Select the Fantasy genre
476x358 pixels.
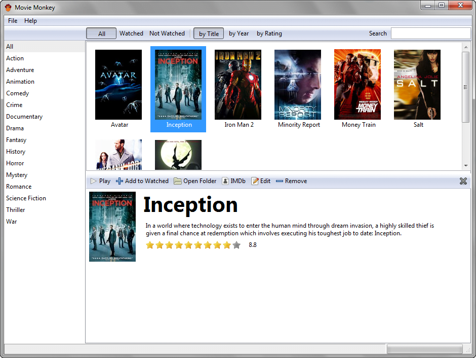tap(45, 140)
